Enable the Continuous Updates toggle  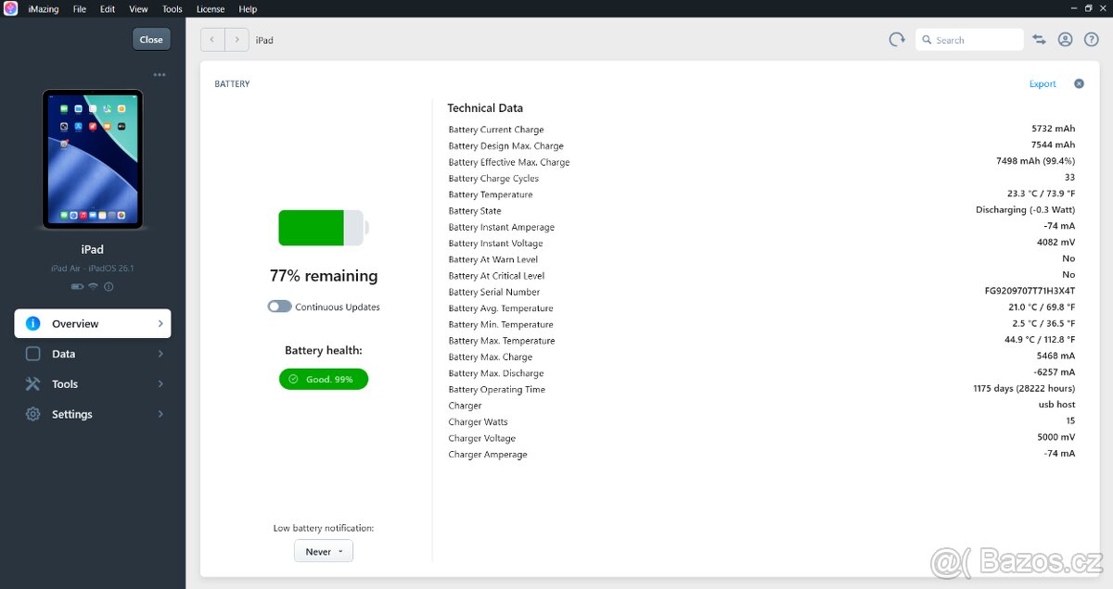280,307
